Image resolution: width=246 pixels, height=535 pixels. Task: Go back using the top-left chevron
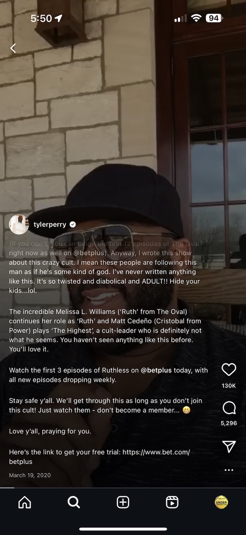pyautogui.click(x=13, y=48)
